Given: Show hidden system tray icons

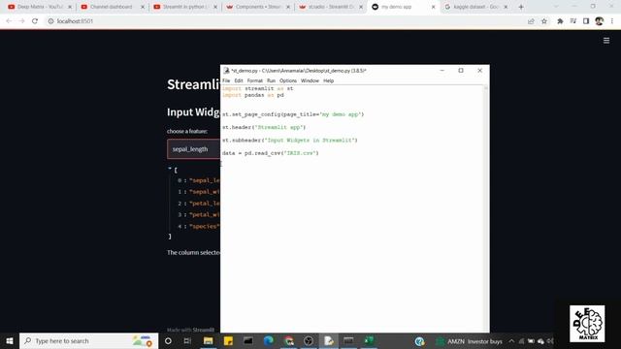Looking at the screenshot, I should pos(511,341).
